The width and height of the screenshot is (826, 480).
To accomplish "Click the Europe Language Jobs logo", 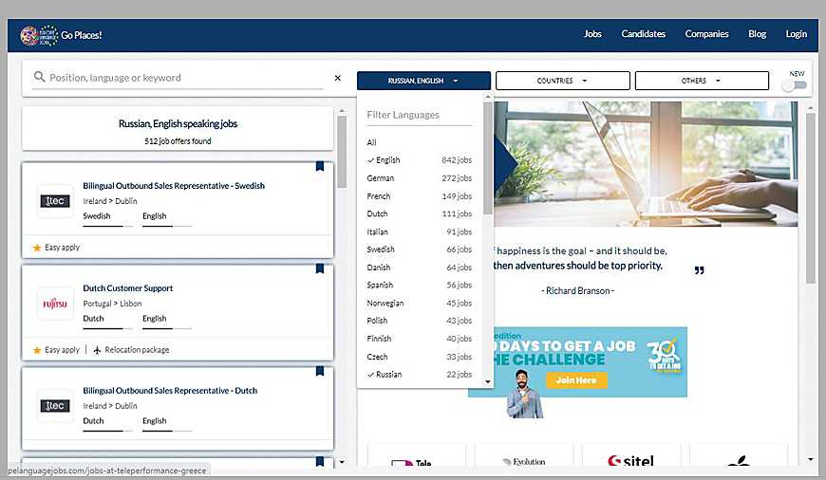I will point(40,35).
